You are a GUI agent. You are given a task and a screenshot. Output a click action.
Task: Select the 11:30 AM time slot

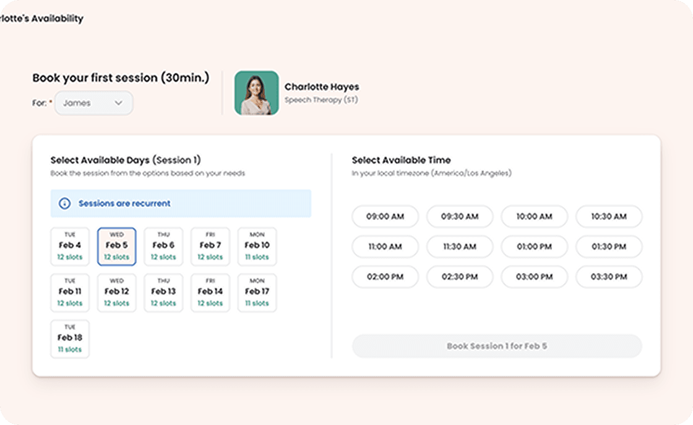click(x=460, y=246)
